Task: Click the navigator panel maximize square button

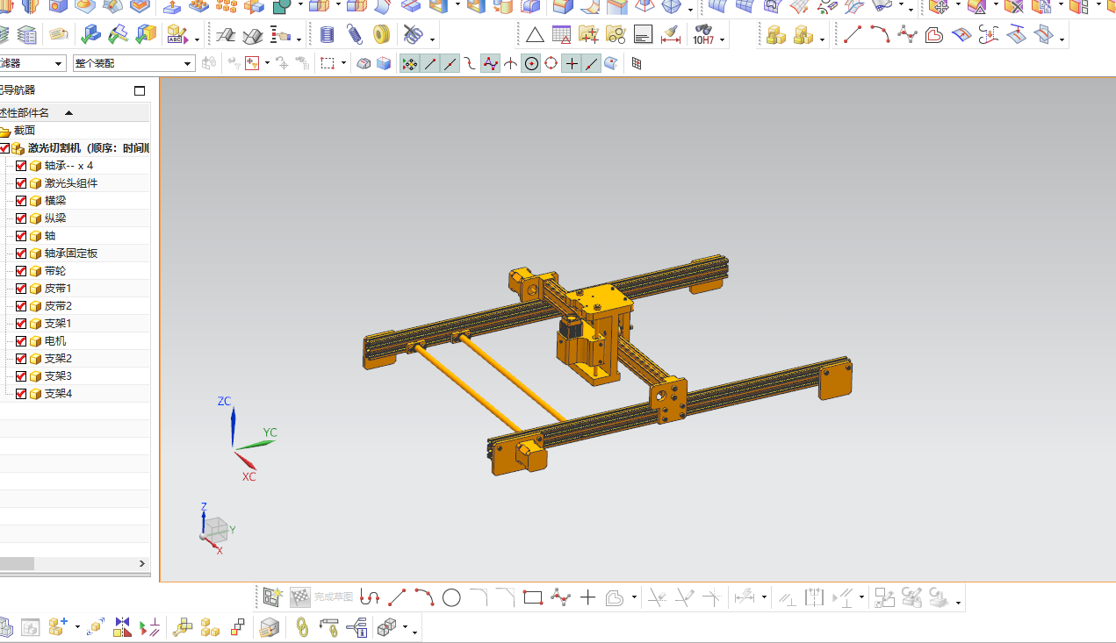Action: [x=140, y=90]
